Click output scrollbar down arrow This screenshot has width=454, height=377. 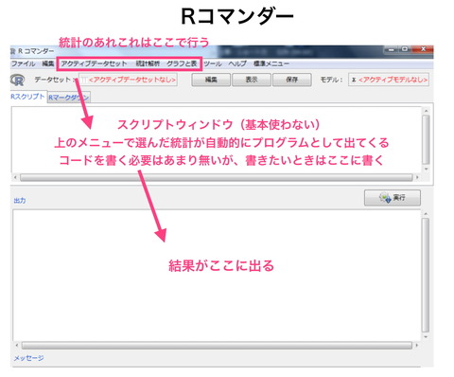(426, 337)
